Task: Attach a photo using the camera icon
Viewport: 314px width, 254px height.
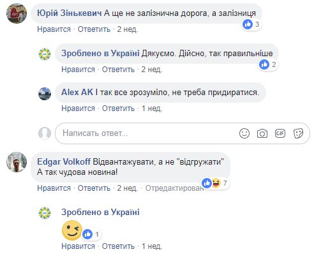Action: (x=262, y=133)
